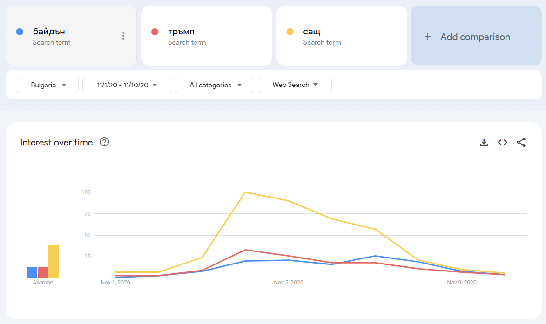This screenshot has width=546, height=324.
Task: Edit the сащ search term card
Action: tap(341, 36)
